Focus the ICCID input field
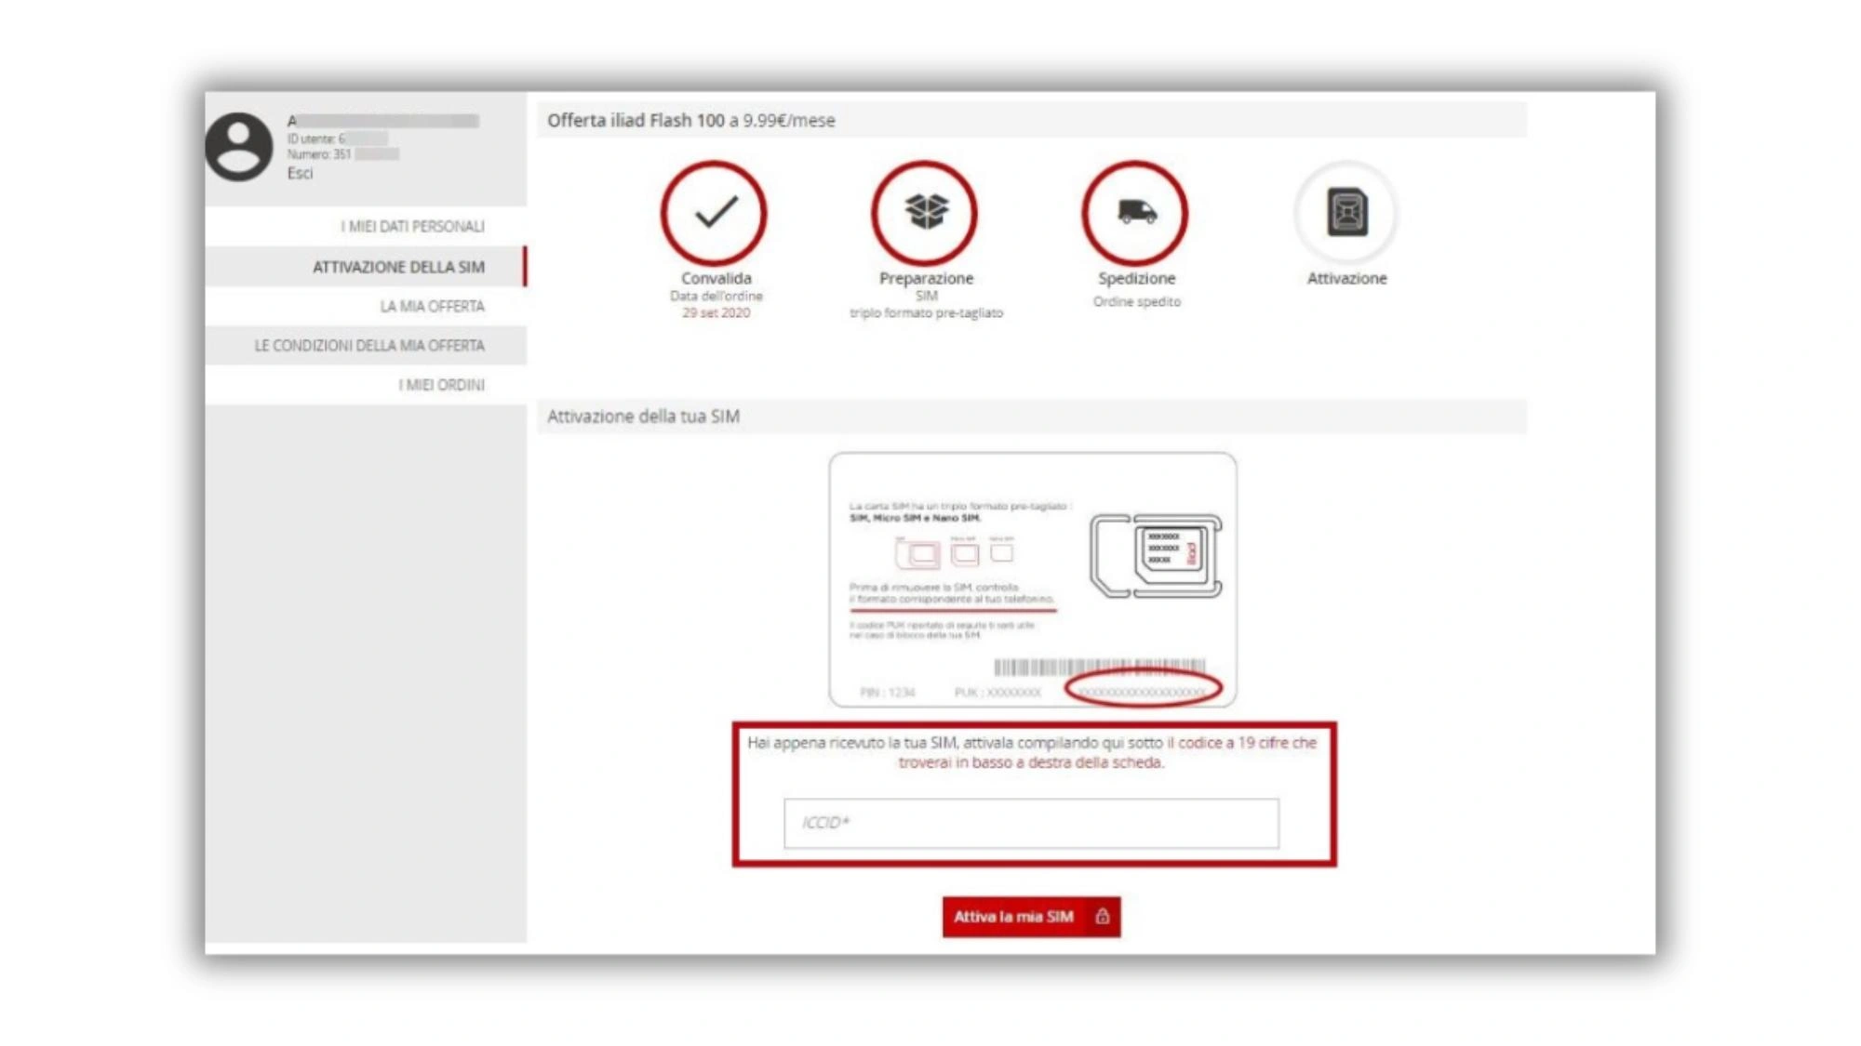The height and width of the screenshot is (1046, 1861). click(1031, 823)
